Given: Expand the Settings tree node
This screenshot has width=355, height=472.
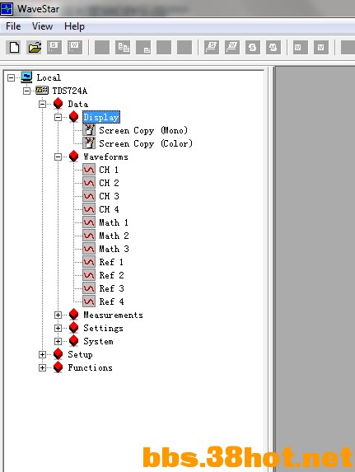Looking at the screenshot, I should [58, 328].
